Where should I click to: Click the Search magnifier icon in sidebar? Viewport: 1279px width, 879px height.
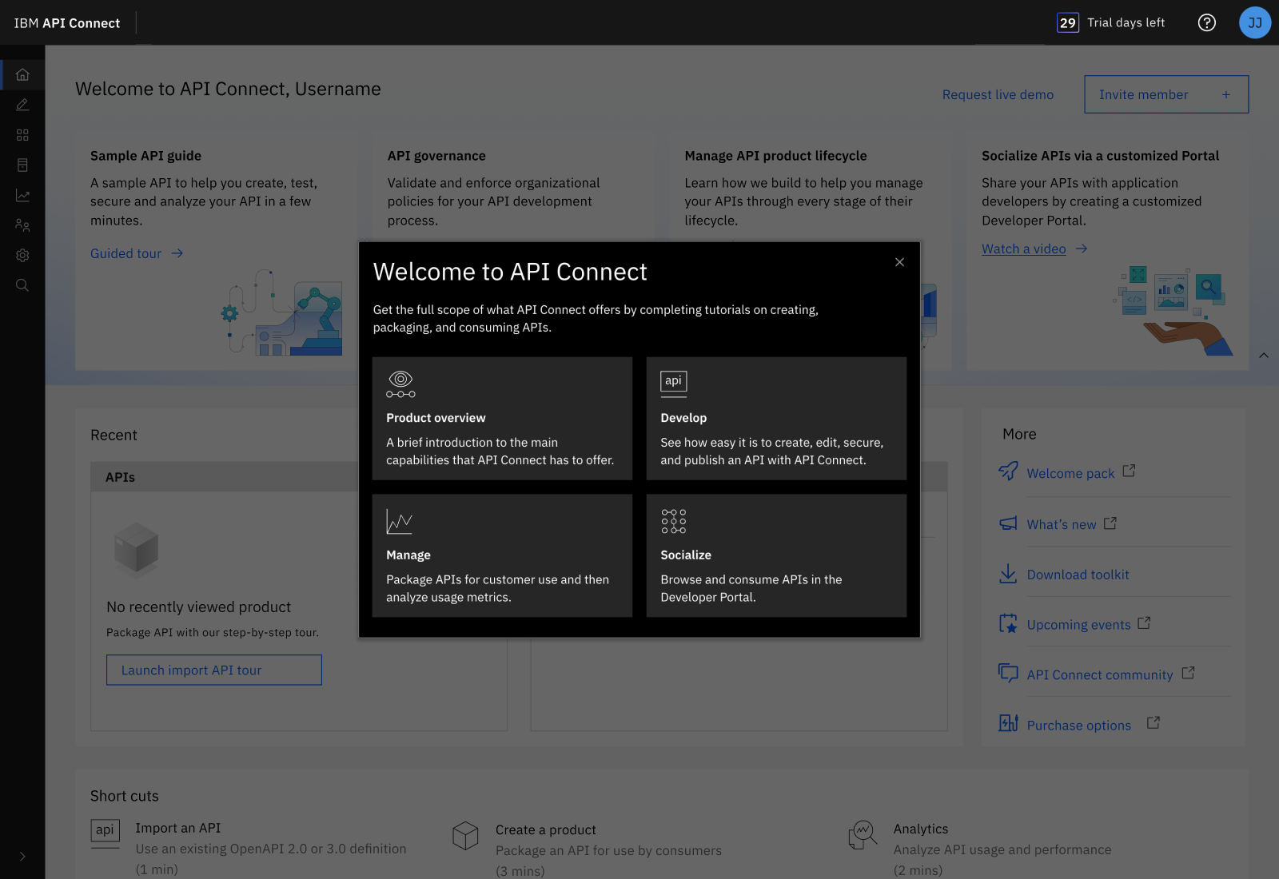pyautogui.click(x=22, y=285)
